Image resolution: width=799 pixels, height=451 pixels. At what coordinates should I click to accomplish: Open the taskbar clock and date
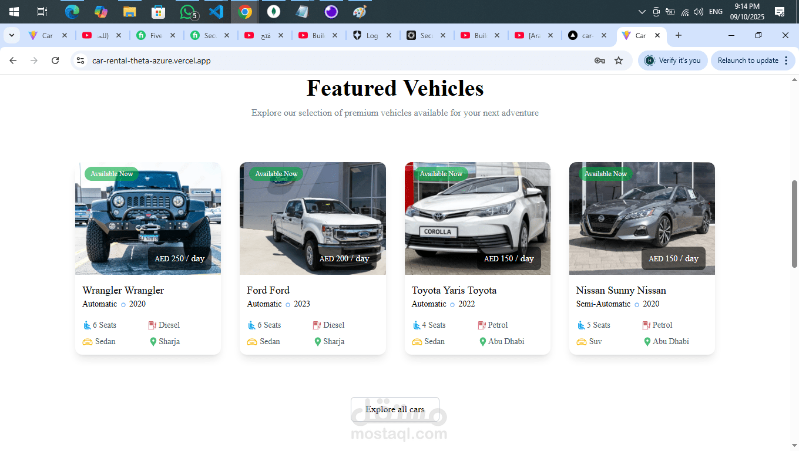[x=746, y=12]
